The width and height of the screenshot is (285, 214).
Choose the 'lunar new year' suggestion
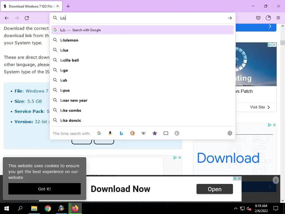coord(142,100)
